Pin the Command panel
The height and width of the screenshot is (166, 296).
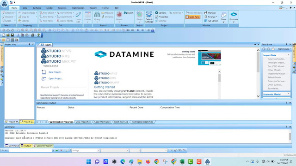tap(286, 127)
